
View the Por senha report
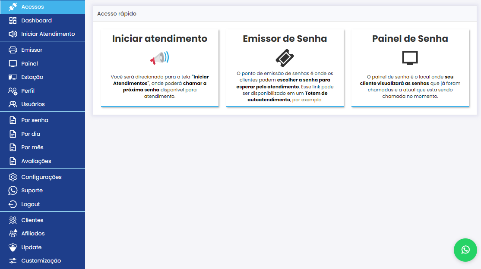[x=35, y=120]
